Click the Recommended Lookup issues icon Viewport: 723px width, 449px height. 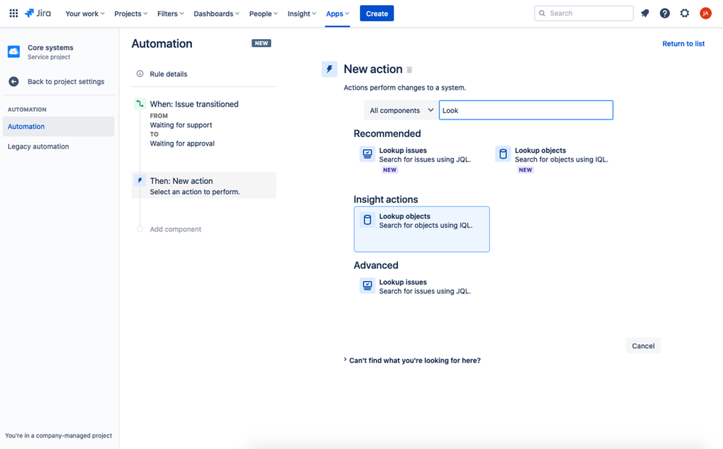click(367, 154)
